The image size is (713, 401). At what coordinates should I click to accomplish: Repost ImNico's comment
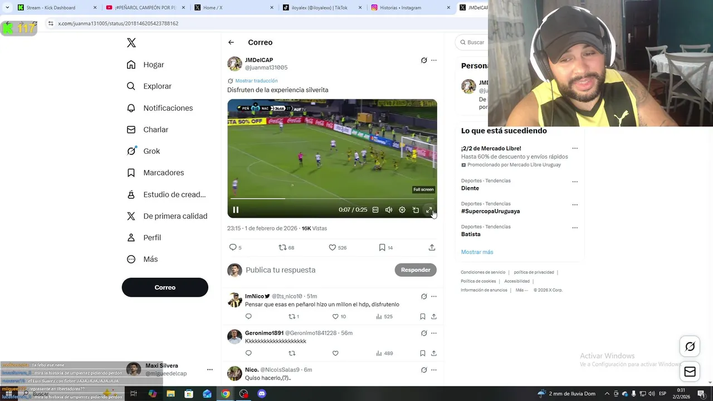(x=294, y=316)
